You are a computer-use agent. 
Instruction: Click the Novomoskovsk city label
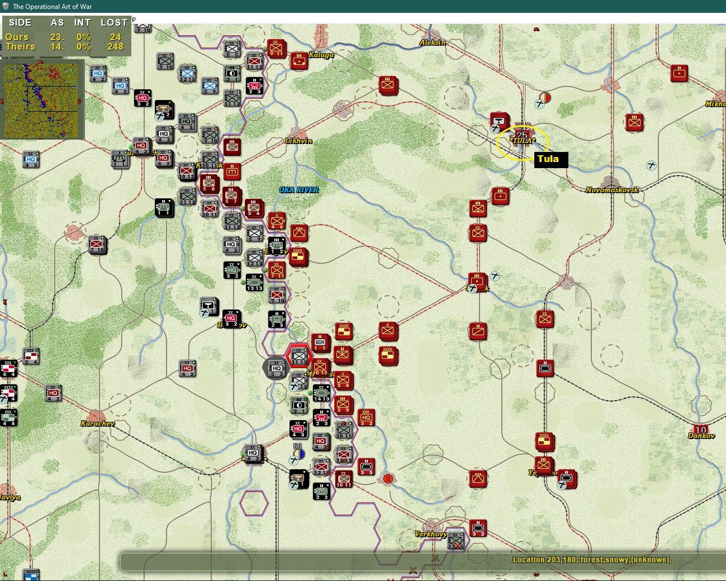(x=612, y=190)
